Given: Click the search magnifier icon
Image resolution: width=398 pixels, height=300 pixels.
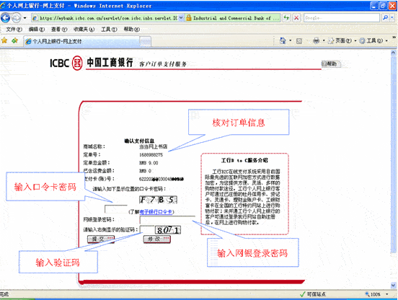Looking at the screenshot, I should tap(386, 18).
